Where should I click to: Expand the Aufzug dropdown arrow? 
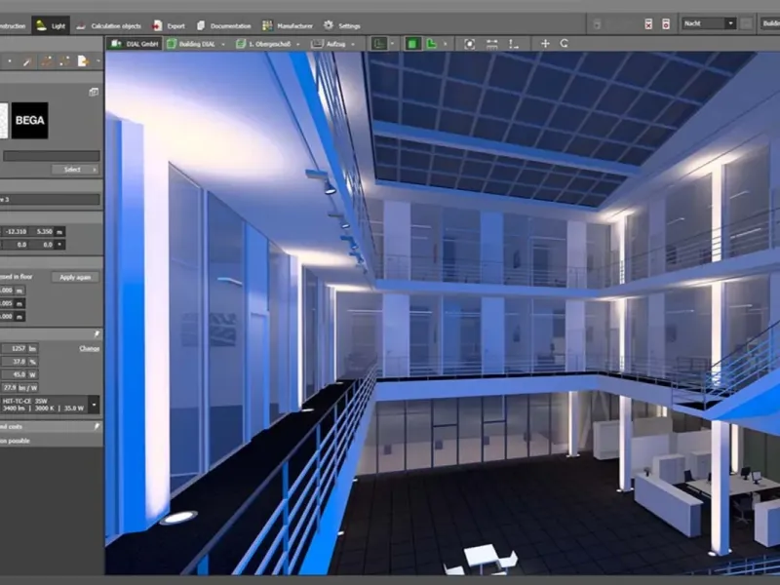point(353,44)
